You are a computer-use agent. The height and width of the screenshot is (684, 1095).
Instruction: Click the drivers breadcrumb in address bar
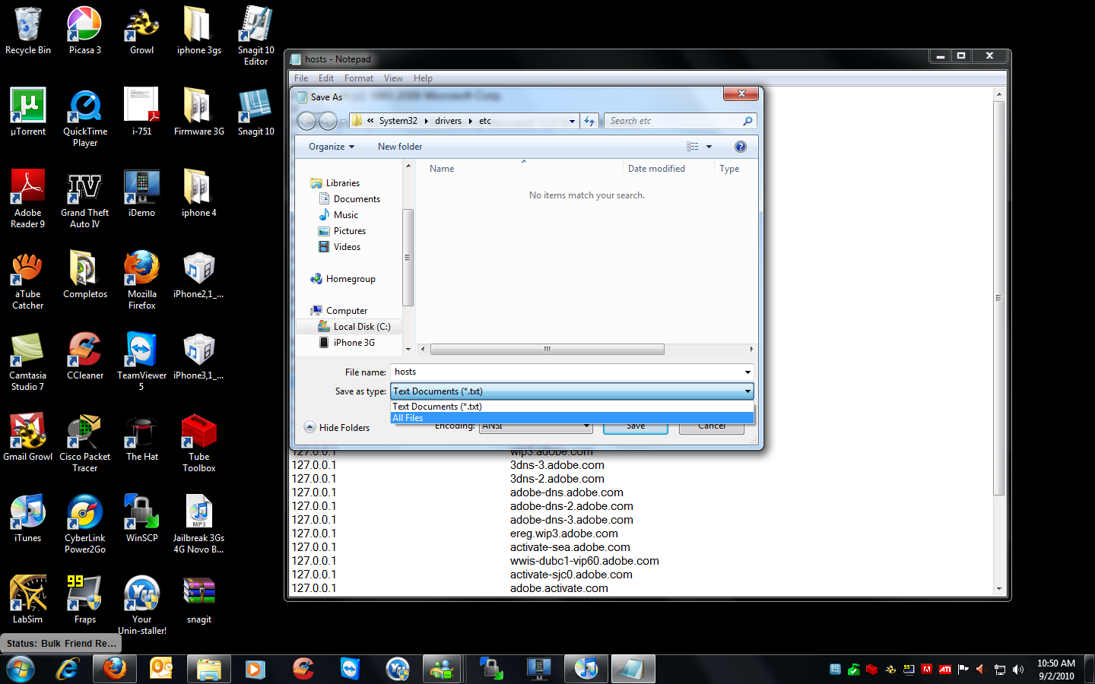[448, 121]
